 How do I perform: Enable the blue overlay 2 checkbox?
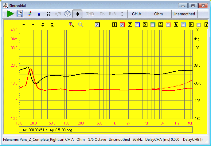coord(137,25)
